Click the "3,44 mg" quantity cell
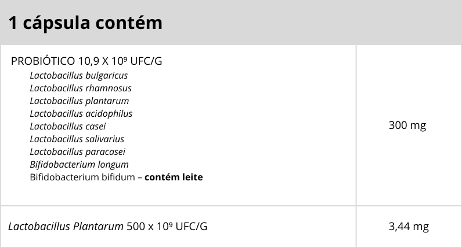 (x=409, y=227)
